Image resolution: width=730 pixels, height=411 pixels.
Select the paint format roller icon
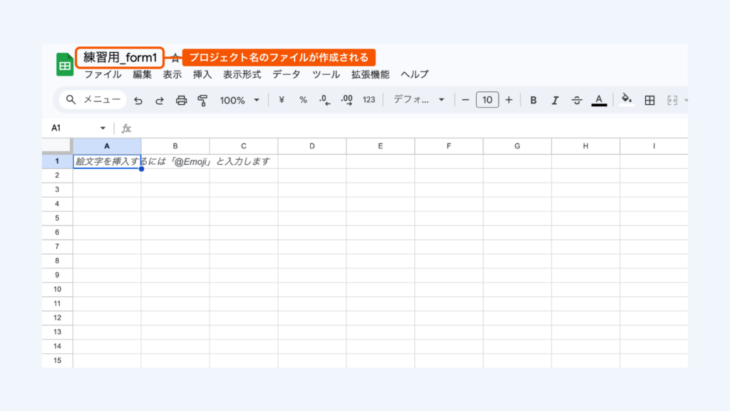tap(202, 101)
